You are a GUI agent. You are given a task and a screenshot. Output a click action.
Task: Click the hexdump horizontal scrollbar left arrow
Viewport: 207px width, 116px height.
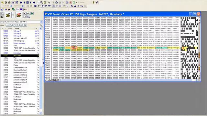(60, 80)
